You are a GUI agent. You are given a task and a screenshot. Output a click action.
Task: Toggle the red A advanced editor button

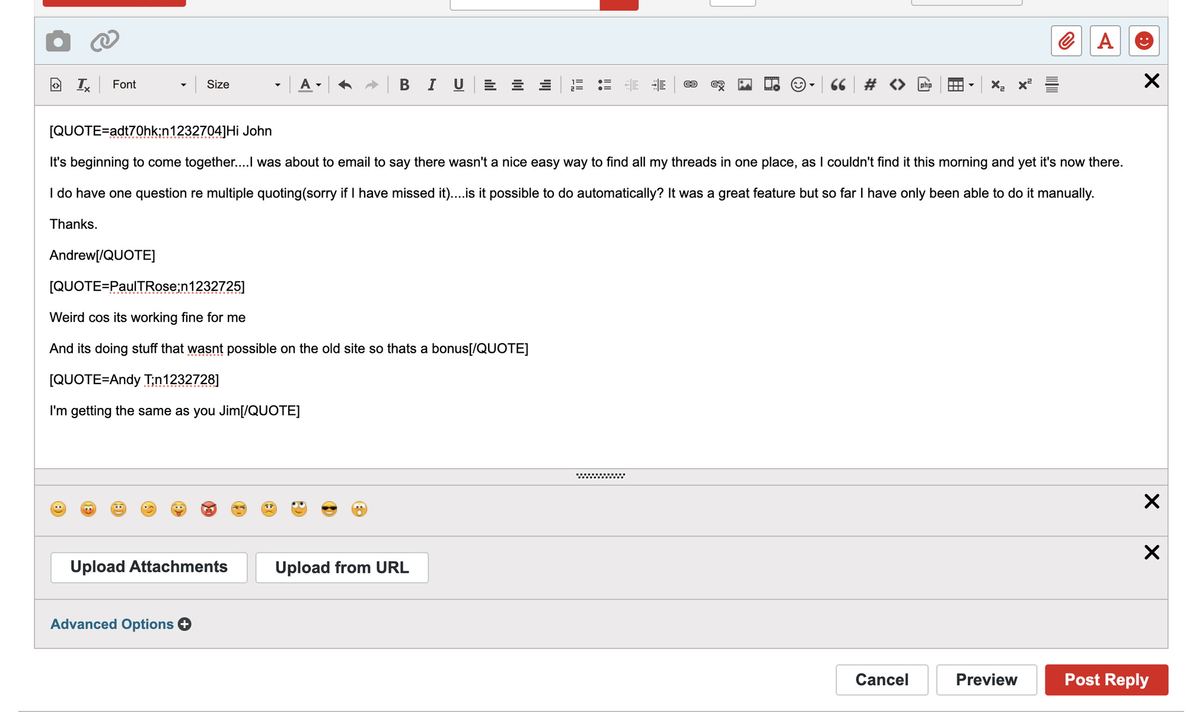click(x=1105, y=41)
